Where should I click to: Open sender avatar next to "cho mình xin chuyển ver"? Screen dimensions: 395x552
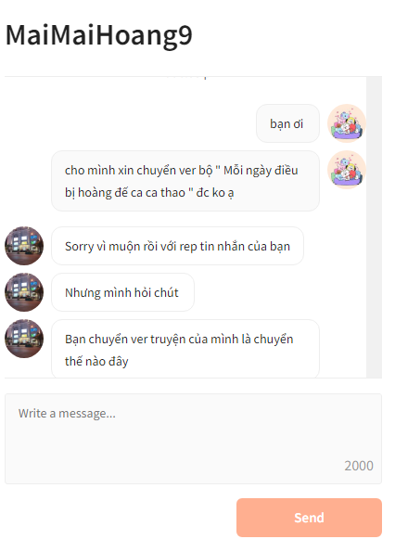pos(347,170)
